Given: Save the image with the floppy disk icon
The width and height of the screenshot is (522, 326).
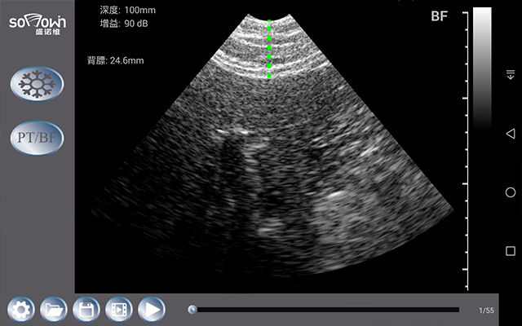Looking at the screenshot, I should 86,310.
